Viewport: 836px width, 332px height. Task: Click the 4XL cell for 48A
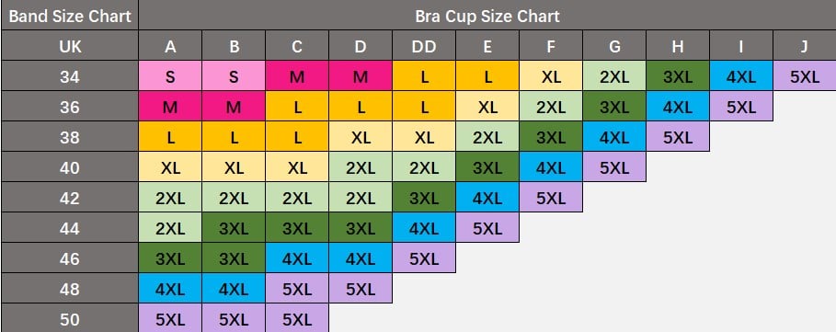coord(170,288)
